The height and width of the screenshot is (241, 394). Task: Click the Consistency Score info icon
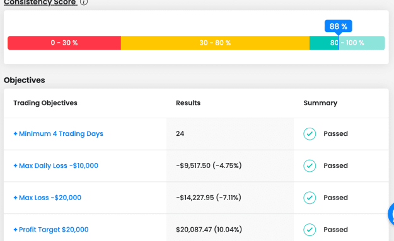coord(84,2)
